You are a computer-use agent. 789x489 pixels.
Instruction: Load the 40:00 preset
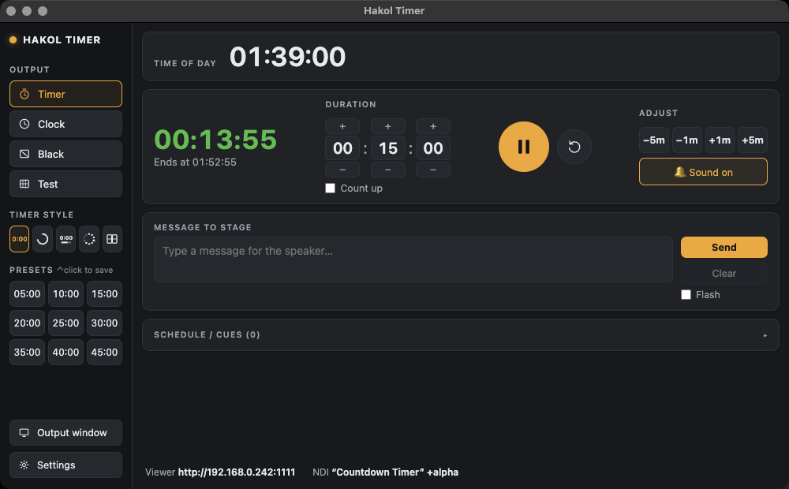coord(66,353)
